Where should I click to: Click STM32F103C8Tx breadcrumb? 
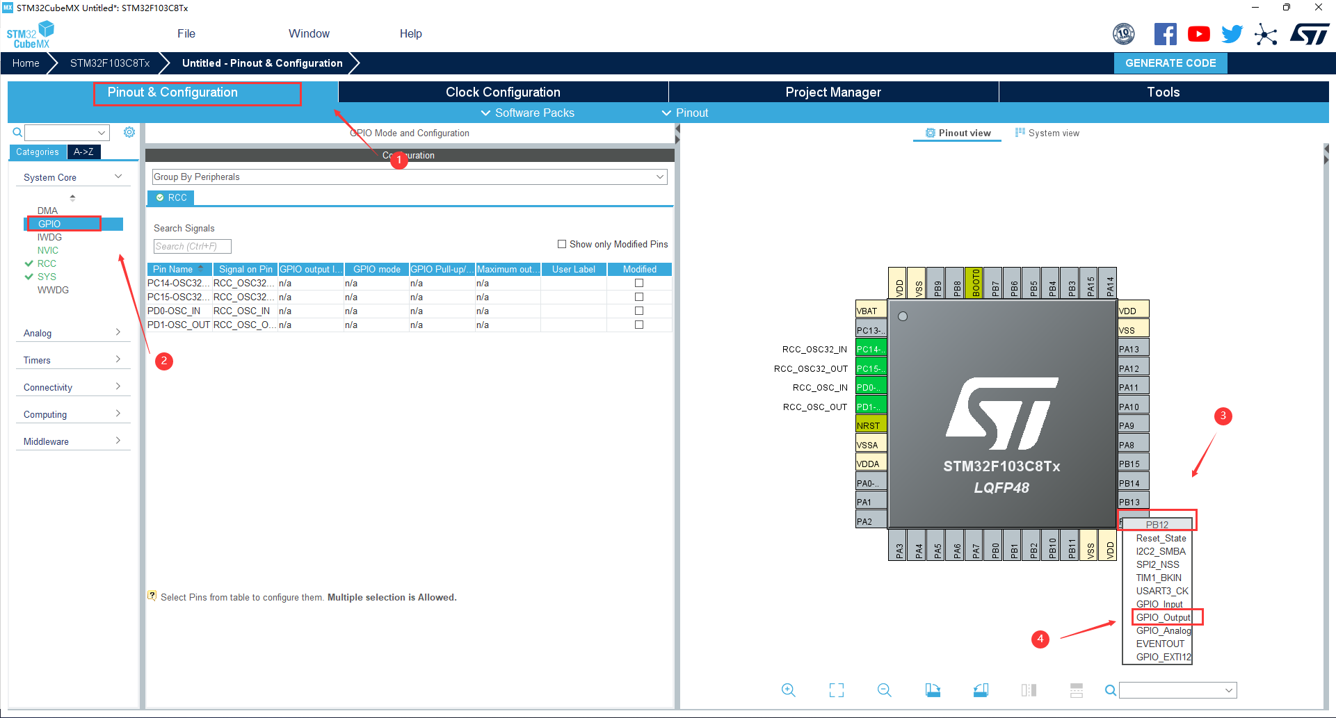click(x=110, y=63)
